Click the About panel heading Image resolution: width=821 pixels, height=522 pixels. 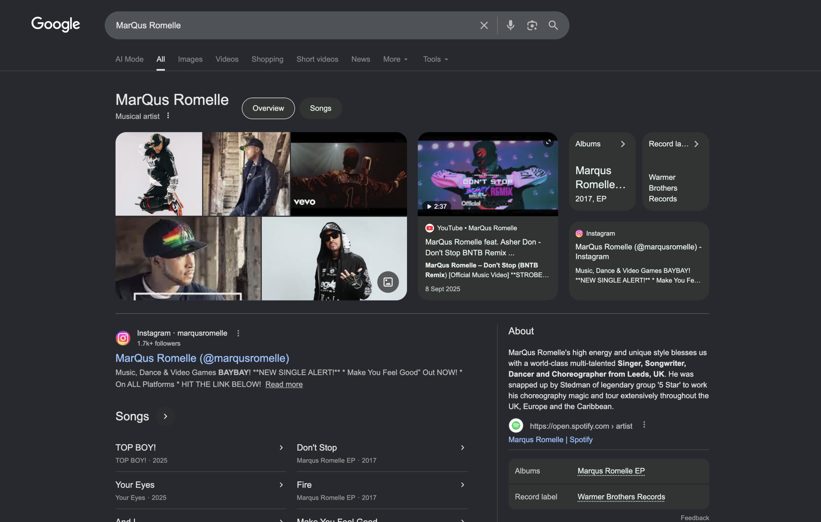(521, 331)
